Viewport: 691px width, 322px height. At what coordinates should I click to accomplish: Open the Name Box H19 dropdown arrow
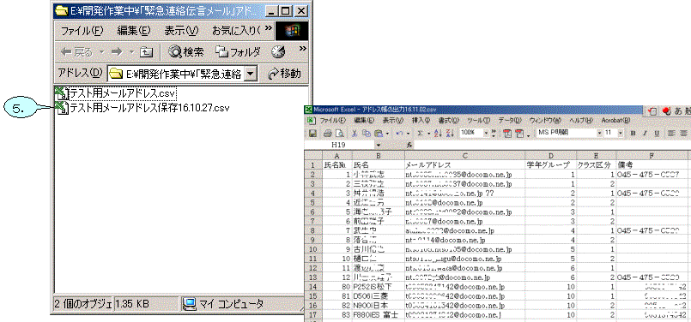coord(378,145)
